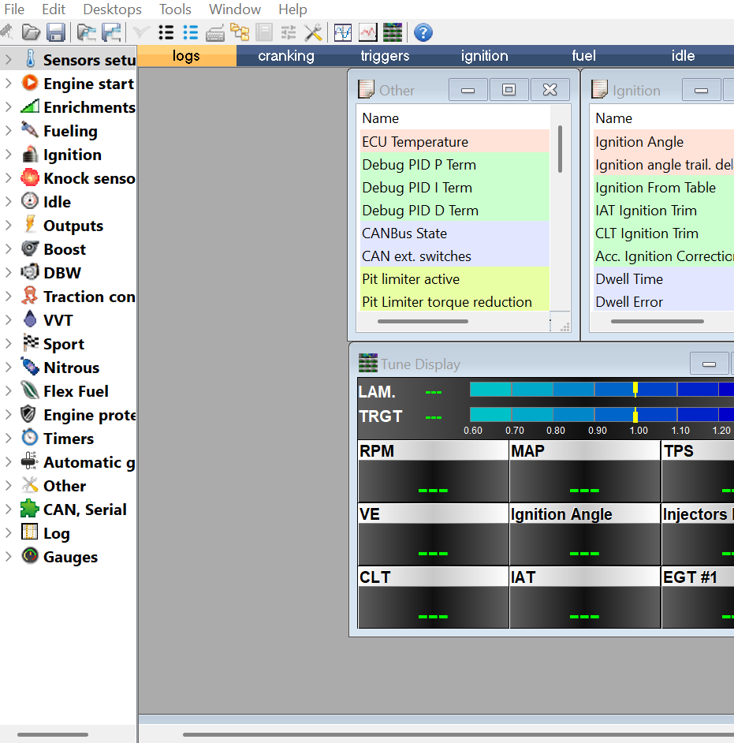Expand the Timers tree node

(8, 439)
